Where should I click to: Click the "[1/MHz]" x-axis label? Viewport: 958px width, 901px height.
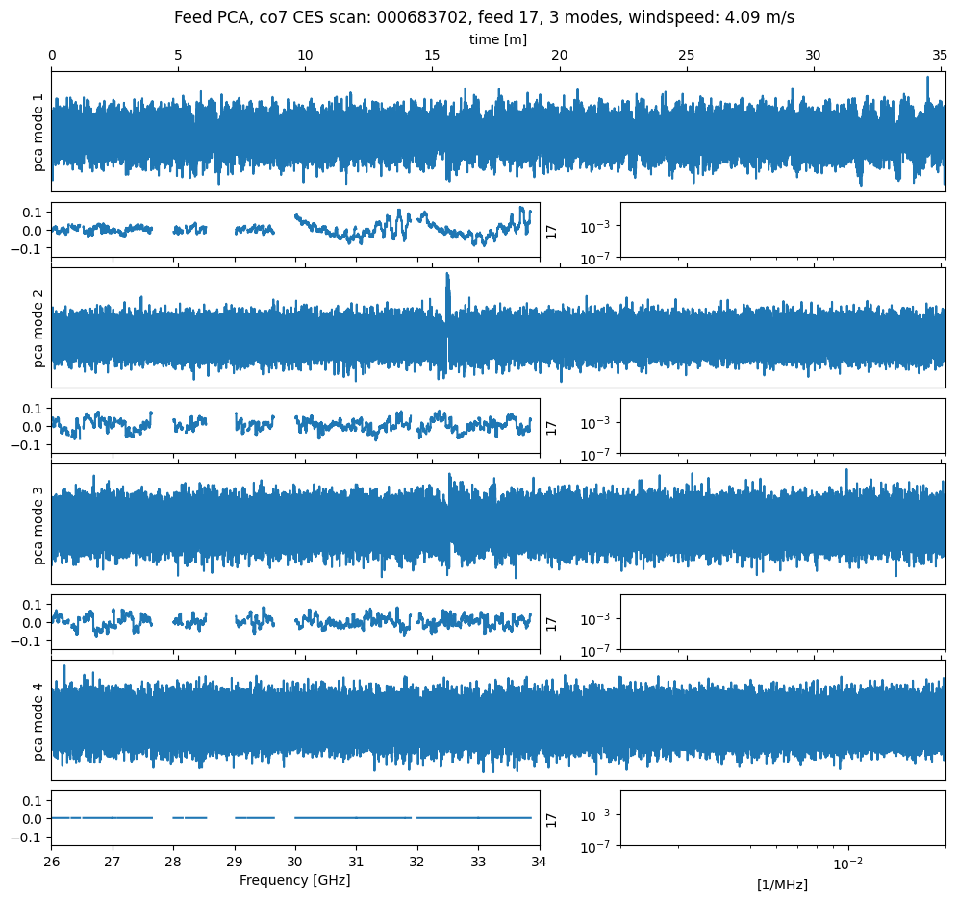coord(782,884)
